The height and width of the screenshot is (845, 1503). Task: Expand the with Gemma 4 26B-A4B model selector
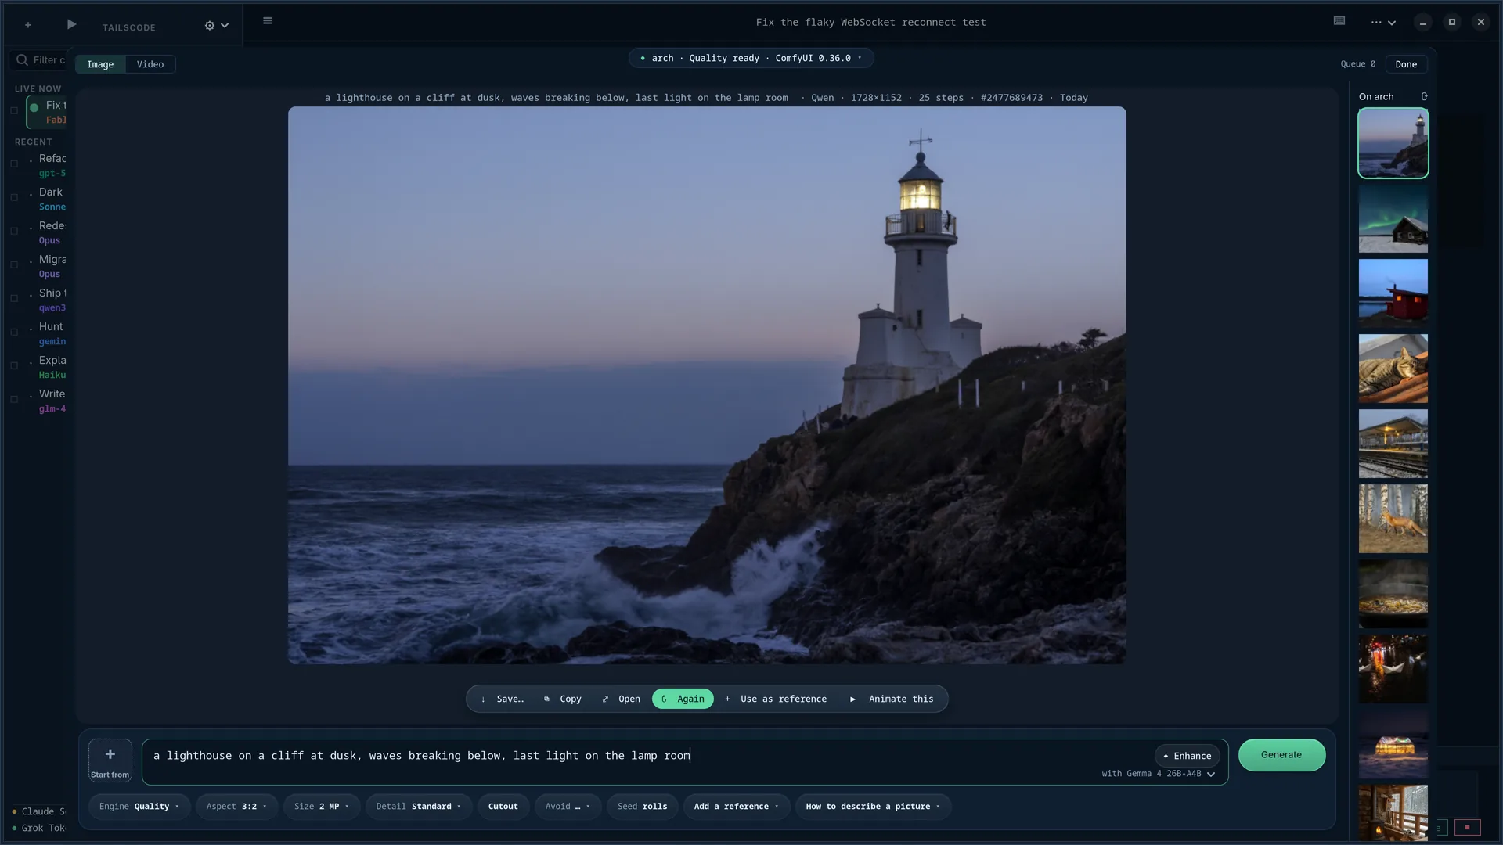pyautogui.click(x=1159, y=774)
